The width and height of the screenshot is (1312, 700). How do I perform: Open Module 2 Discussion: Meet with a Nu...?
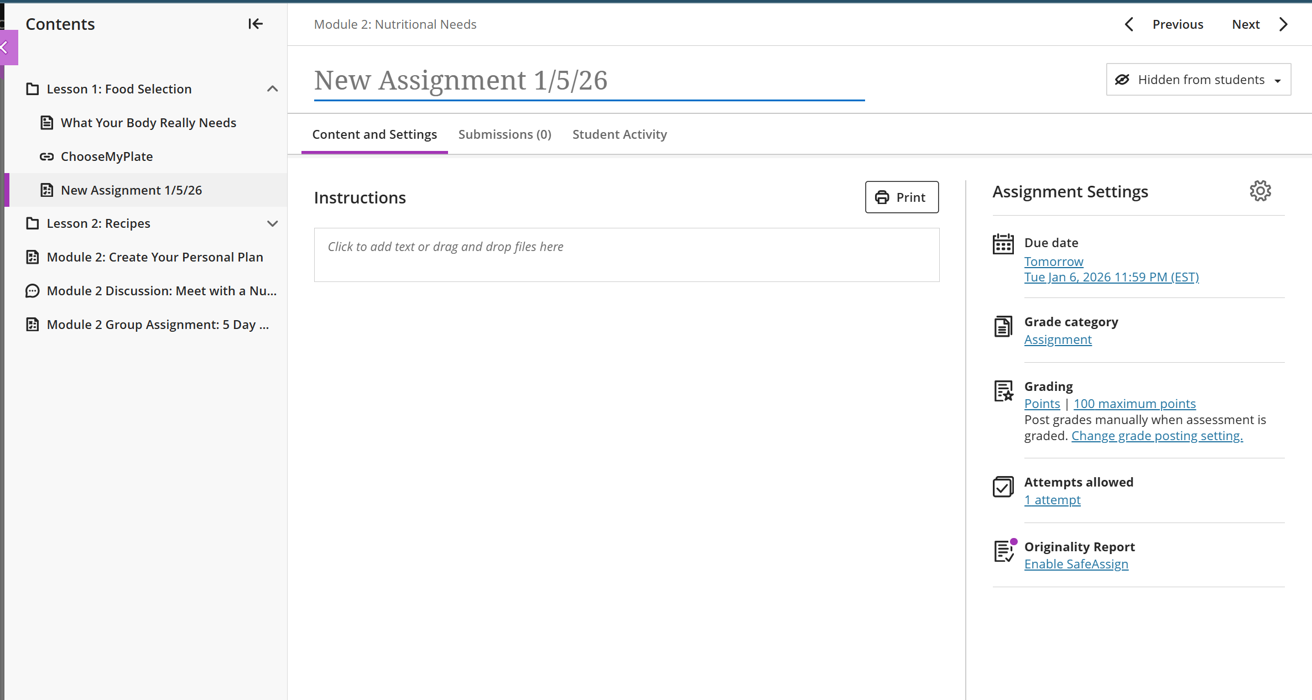(162, 291)
